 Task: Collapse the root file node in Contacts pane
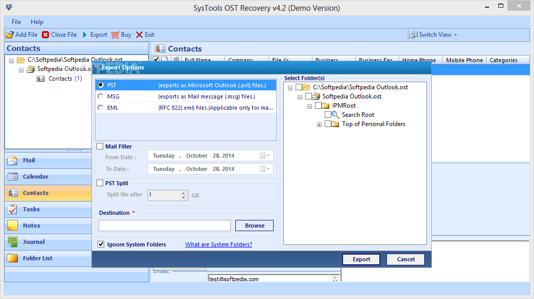tap(12, 61)
